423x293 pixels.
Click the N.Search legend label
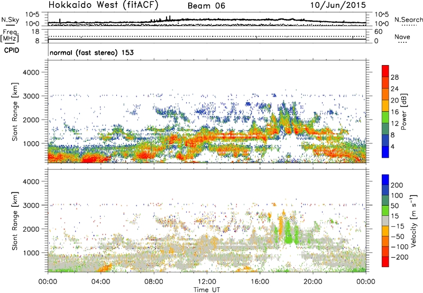tap(408, 20)
